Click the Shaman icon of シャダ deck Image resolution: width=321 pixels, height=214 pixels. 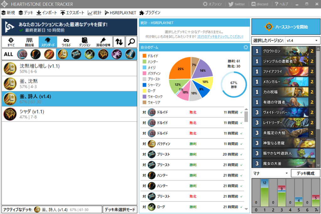click(x=10, y=114)
